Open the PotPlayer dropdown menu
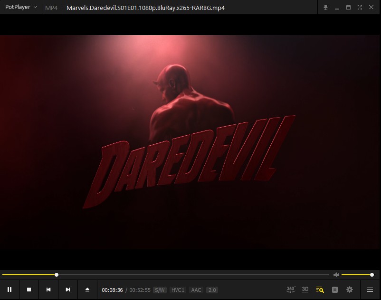This screenshot has width=381, height=300. click(21, 7)
